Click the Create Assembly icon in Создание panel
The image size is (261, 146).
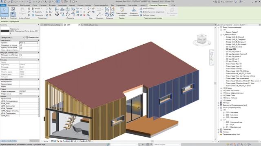click(107, 9)
